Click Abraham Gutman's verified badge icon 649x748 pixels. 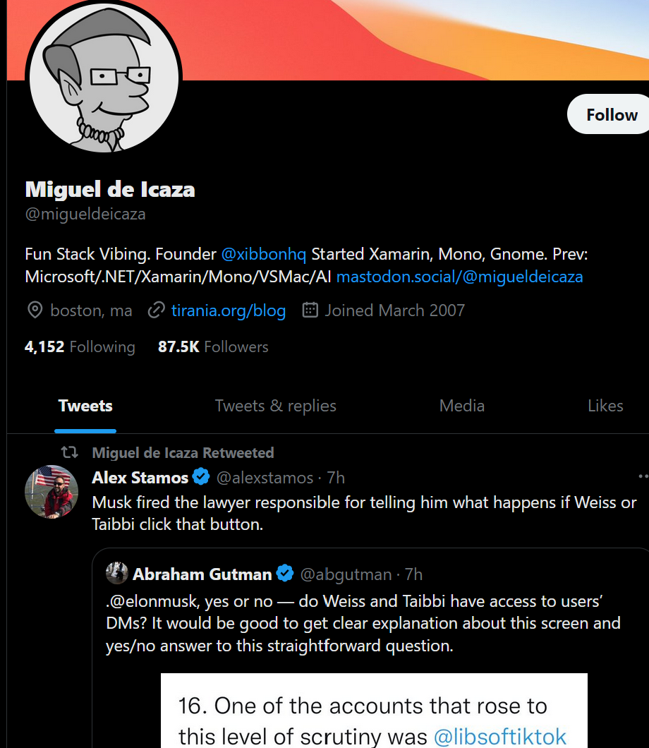285,574
